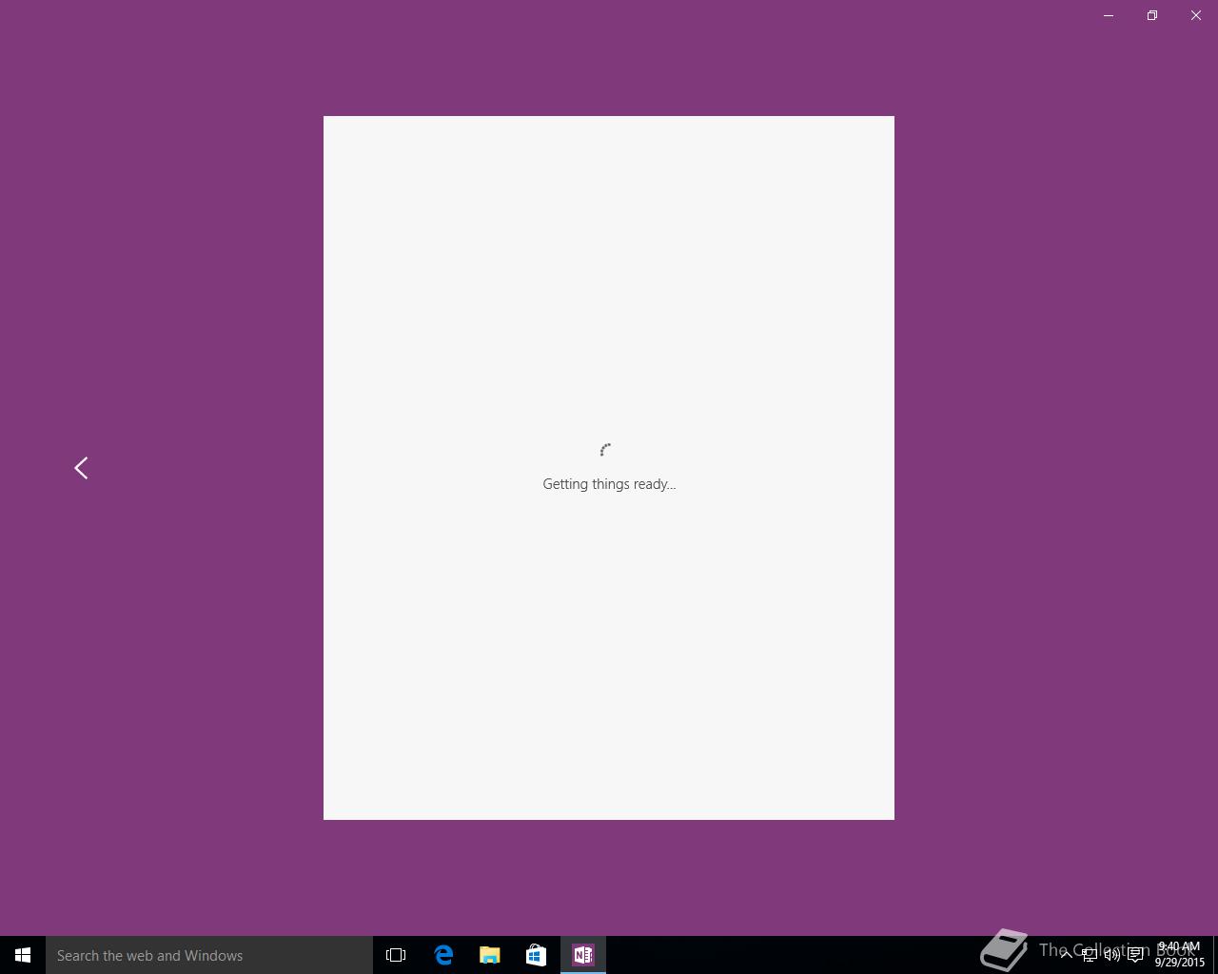This screenshot has height=974, width=1218.
Task: Select the OneNote taskbar icon
Action: (x=583, y=955)
